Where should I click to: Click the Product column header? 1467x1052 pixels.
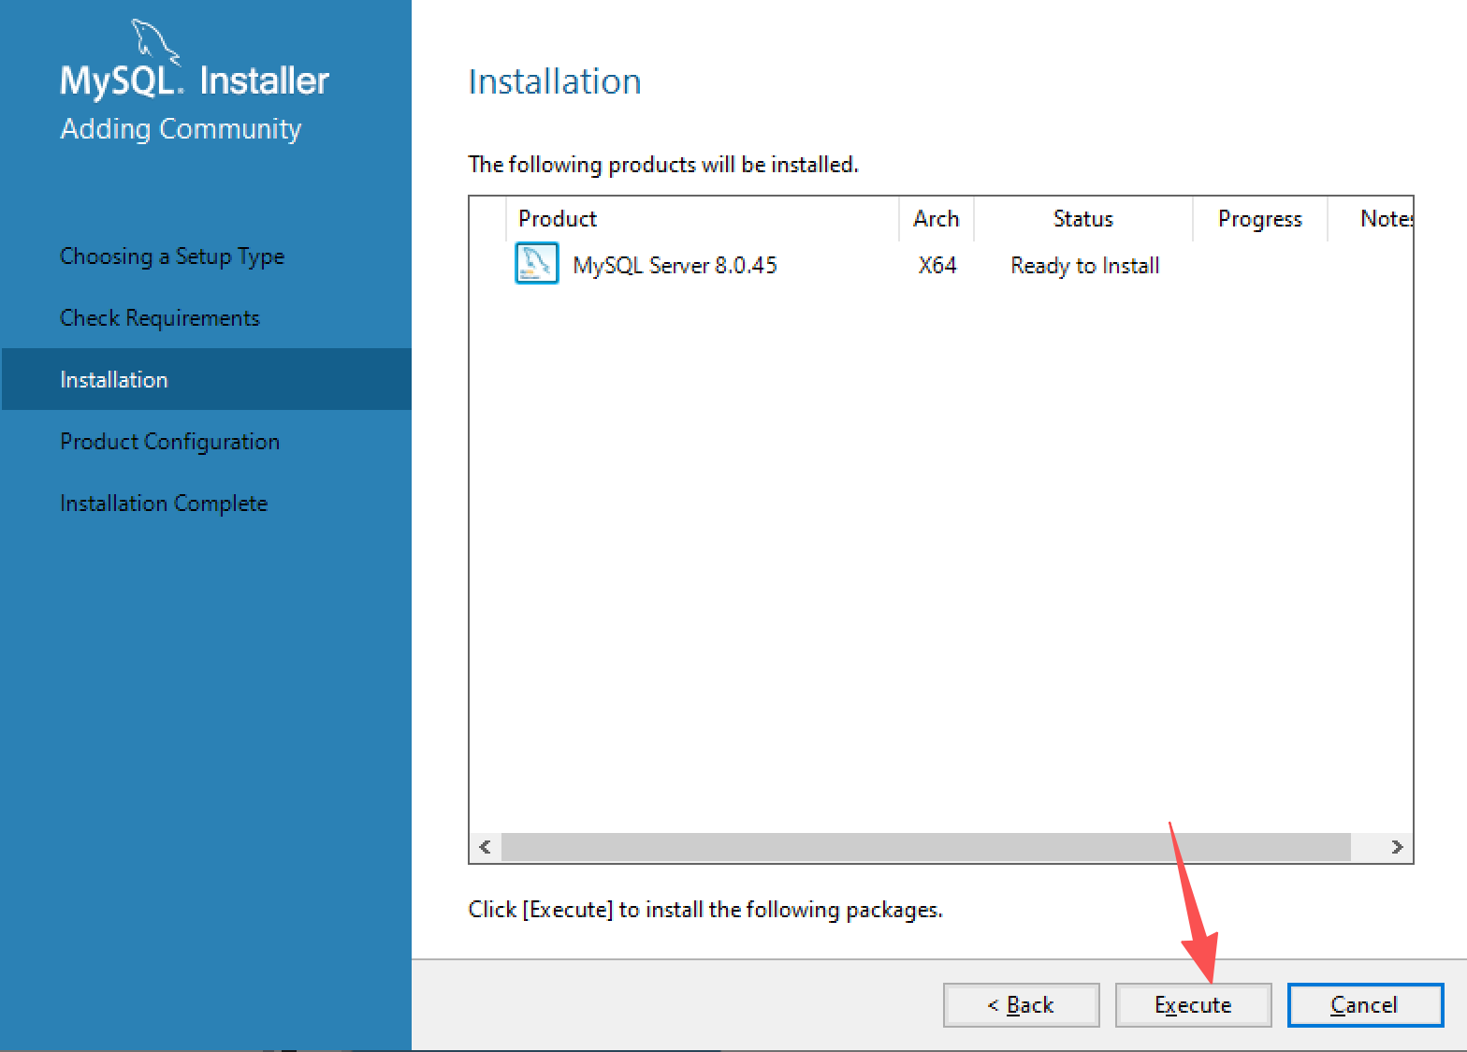click(702, 219)
